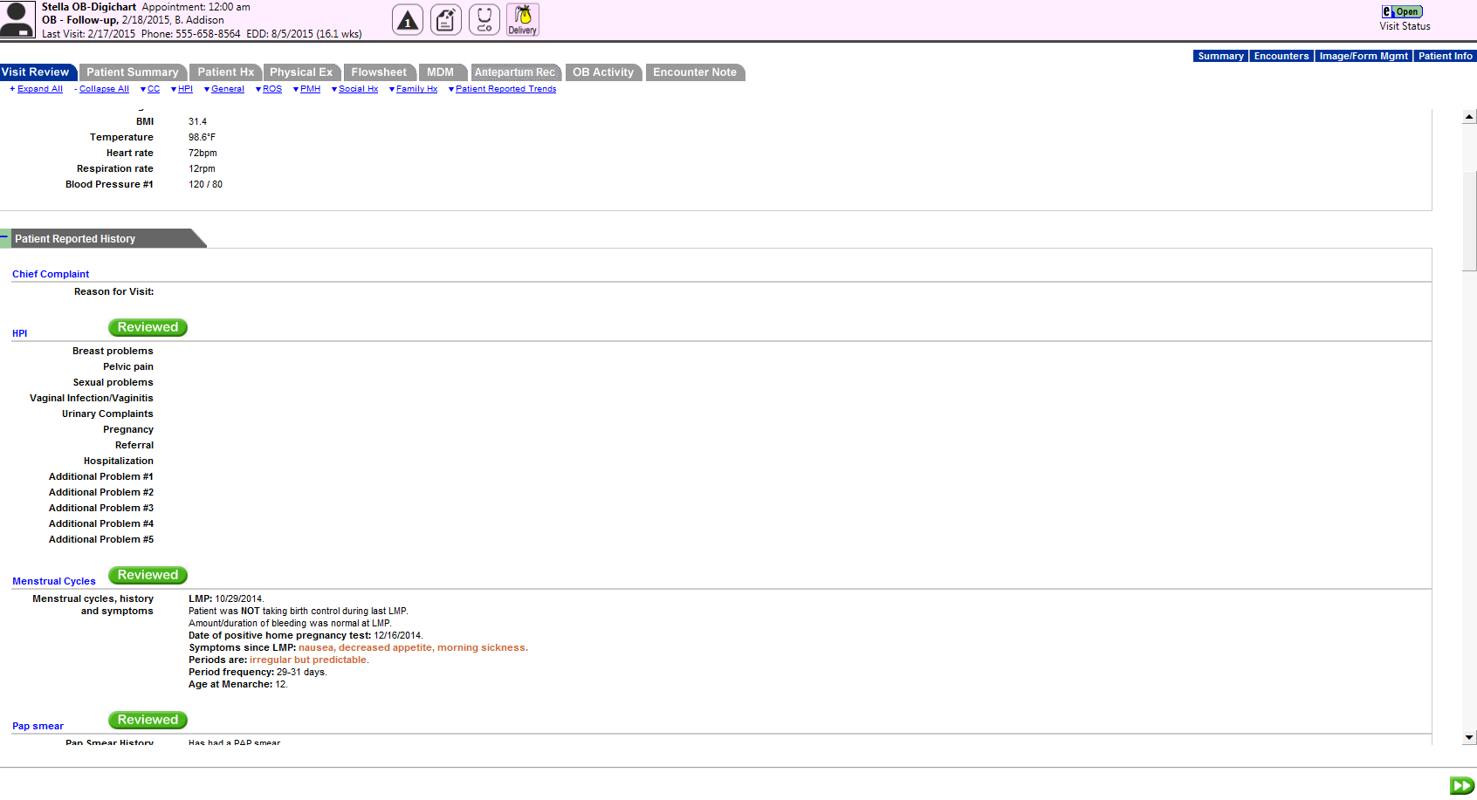Click the patient photo avatar
Screen dimensions: 1477x800
pyautogui.click(x=17, y=19)
